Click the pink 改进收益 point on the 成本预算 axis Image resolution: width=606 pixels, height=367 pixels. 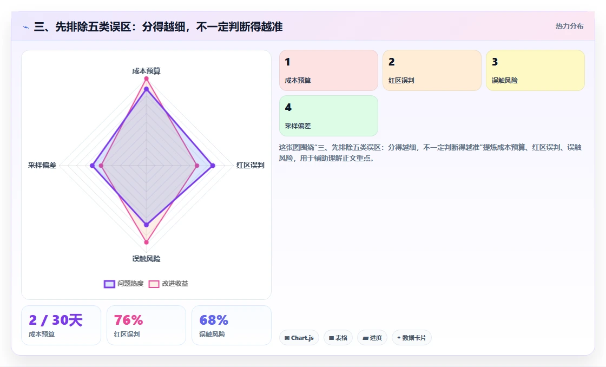(x=146, y=78)
